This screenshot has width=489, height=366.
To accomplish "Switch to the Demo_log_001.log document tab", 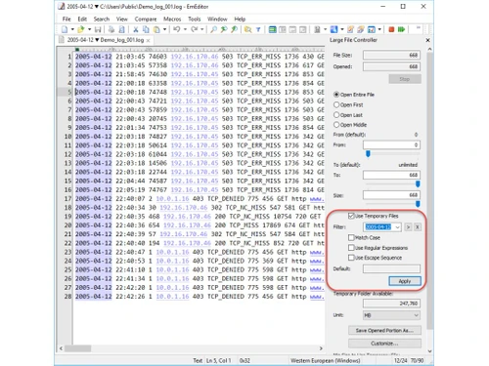I will tap(106, 40).
